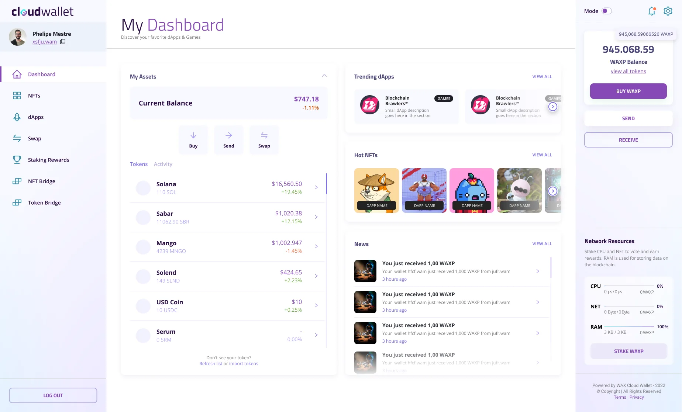Open settings gear icon
Screen dimensions: 682x412
coord(668,11)
